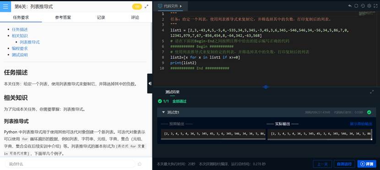Jump to the 相关知识 section link

click(20, 36)
